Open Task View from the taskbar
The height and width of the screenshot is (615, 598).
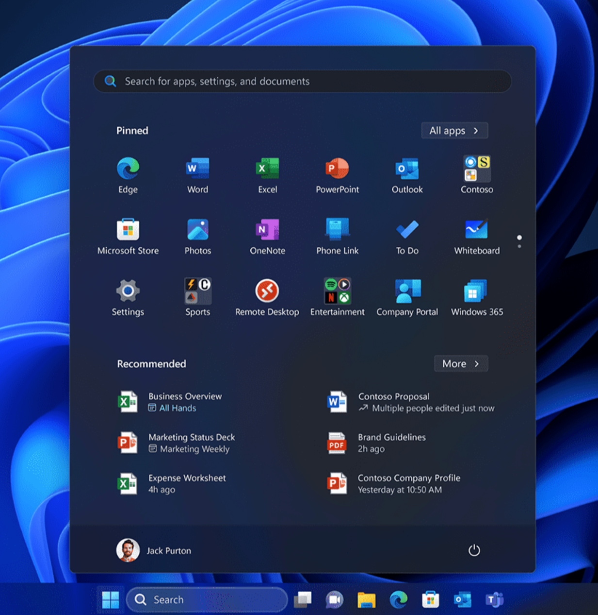click(x=303, y=600)
